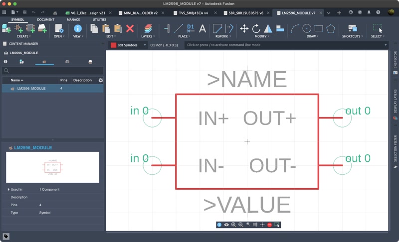
Task: Switch to the SYMBOL ribbon tab
Action: click(17, 19)
